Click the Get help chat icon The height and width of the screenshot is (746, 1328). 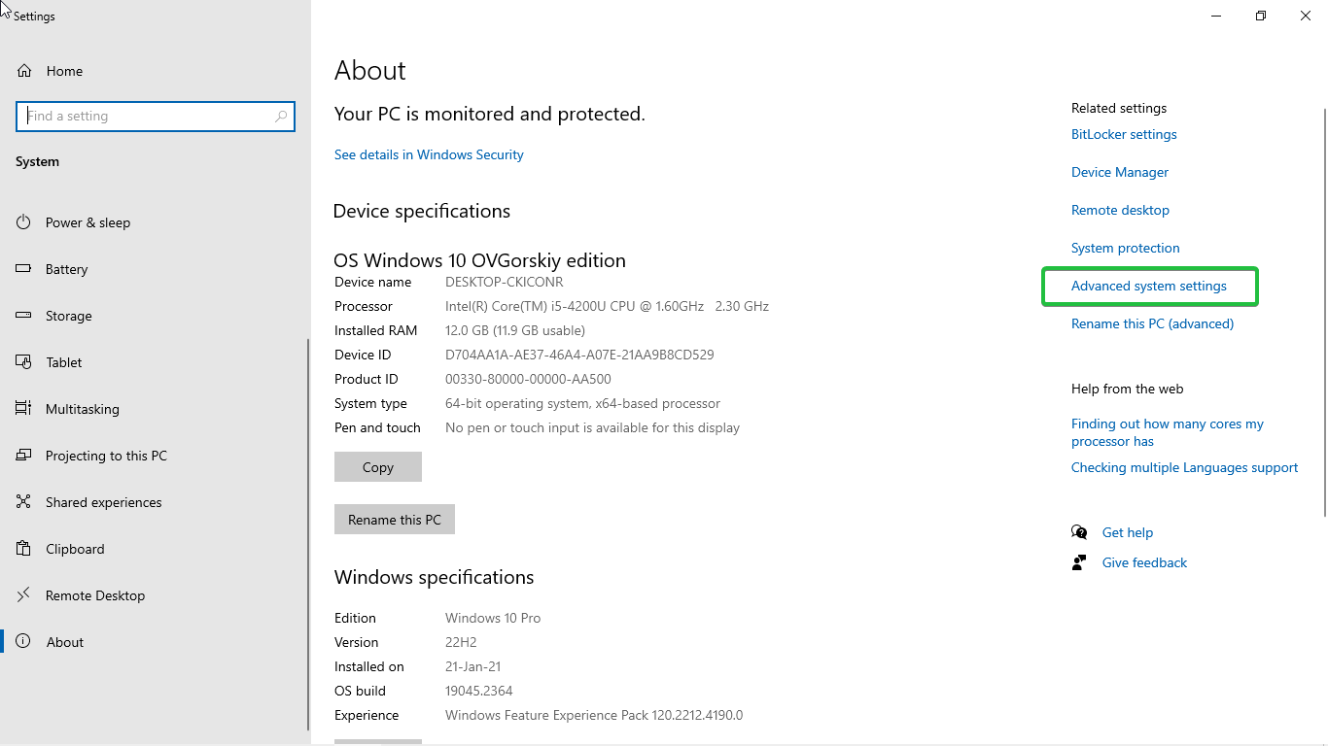(x=1079, y=532)
